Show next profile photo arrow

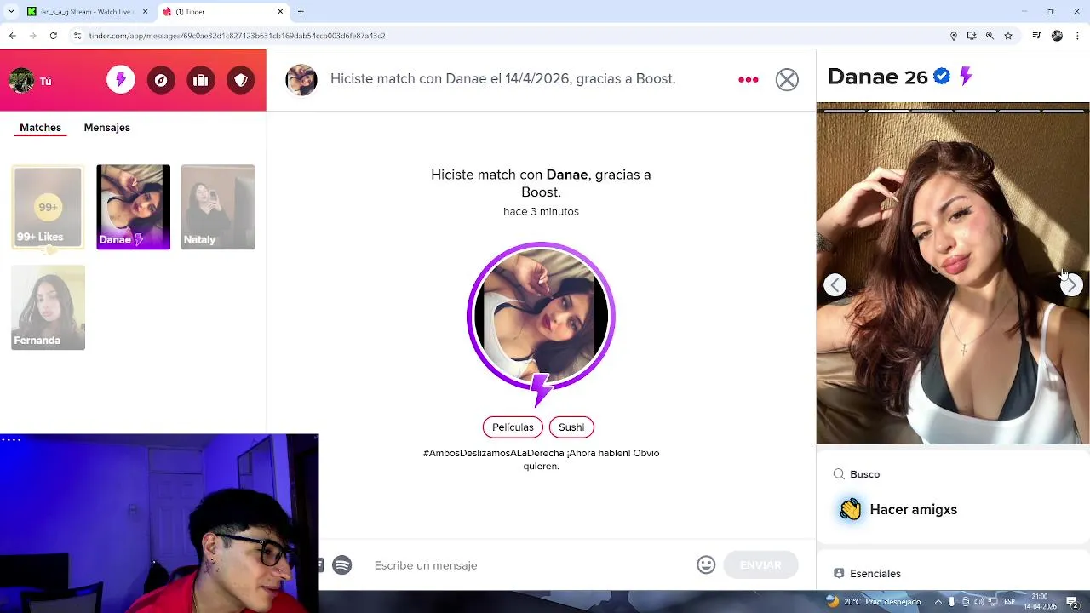pos(1071,285)
